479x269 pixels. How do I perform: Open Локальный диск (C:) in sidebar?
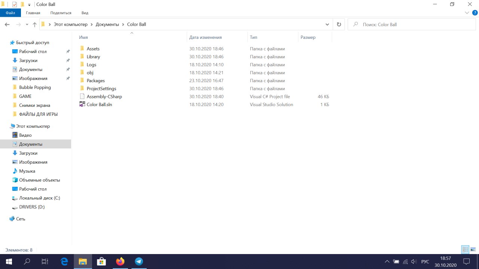coord(39,198)
